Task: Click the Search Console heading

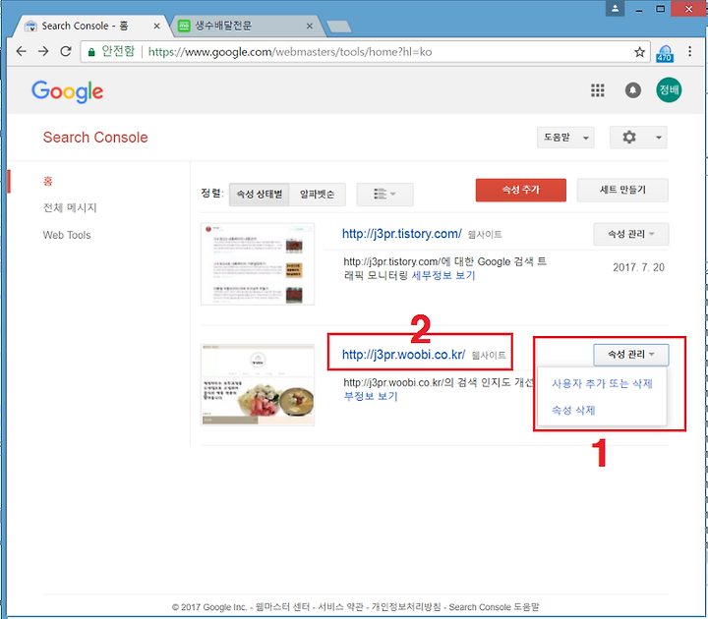Action: coord(95,138)
